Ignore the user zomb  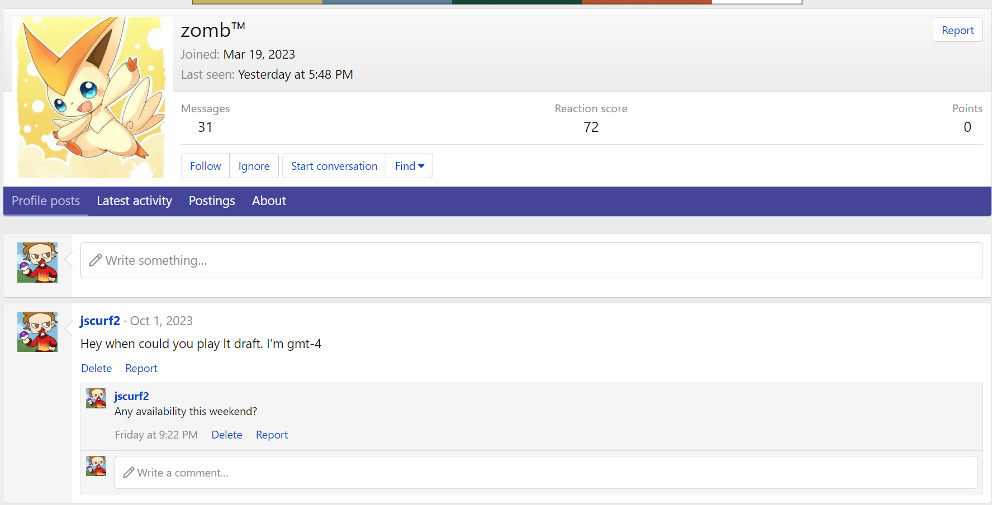[254, 166]
